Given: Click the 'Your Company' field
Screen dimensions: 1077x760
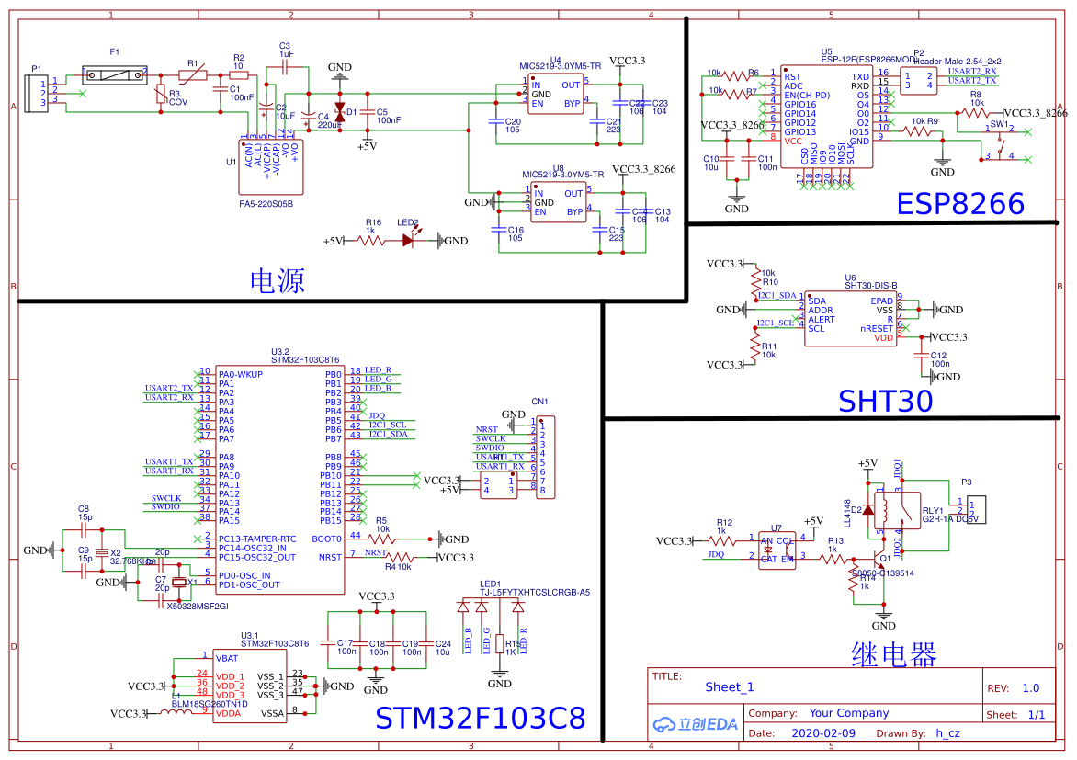Looking at the screenshot, I should pos(849,713).
